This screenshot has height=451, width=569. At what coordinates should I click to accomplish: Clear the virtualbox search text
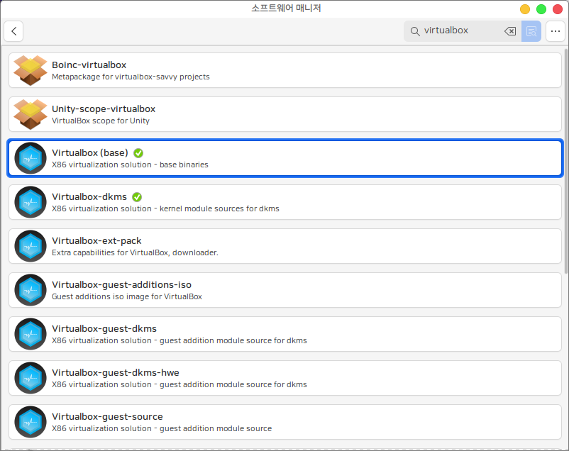click(509, 31)
